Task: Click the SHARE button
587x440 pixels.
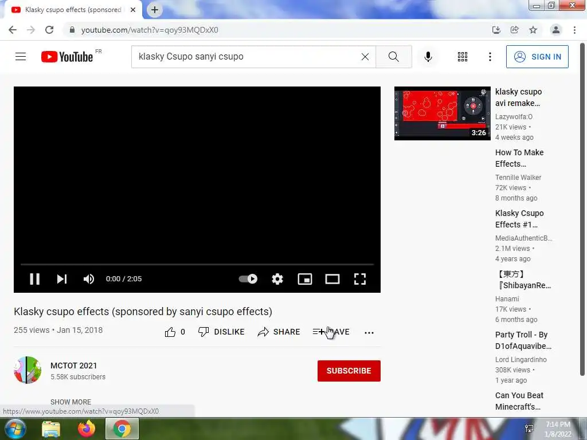Action: (x=279, y=332)
